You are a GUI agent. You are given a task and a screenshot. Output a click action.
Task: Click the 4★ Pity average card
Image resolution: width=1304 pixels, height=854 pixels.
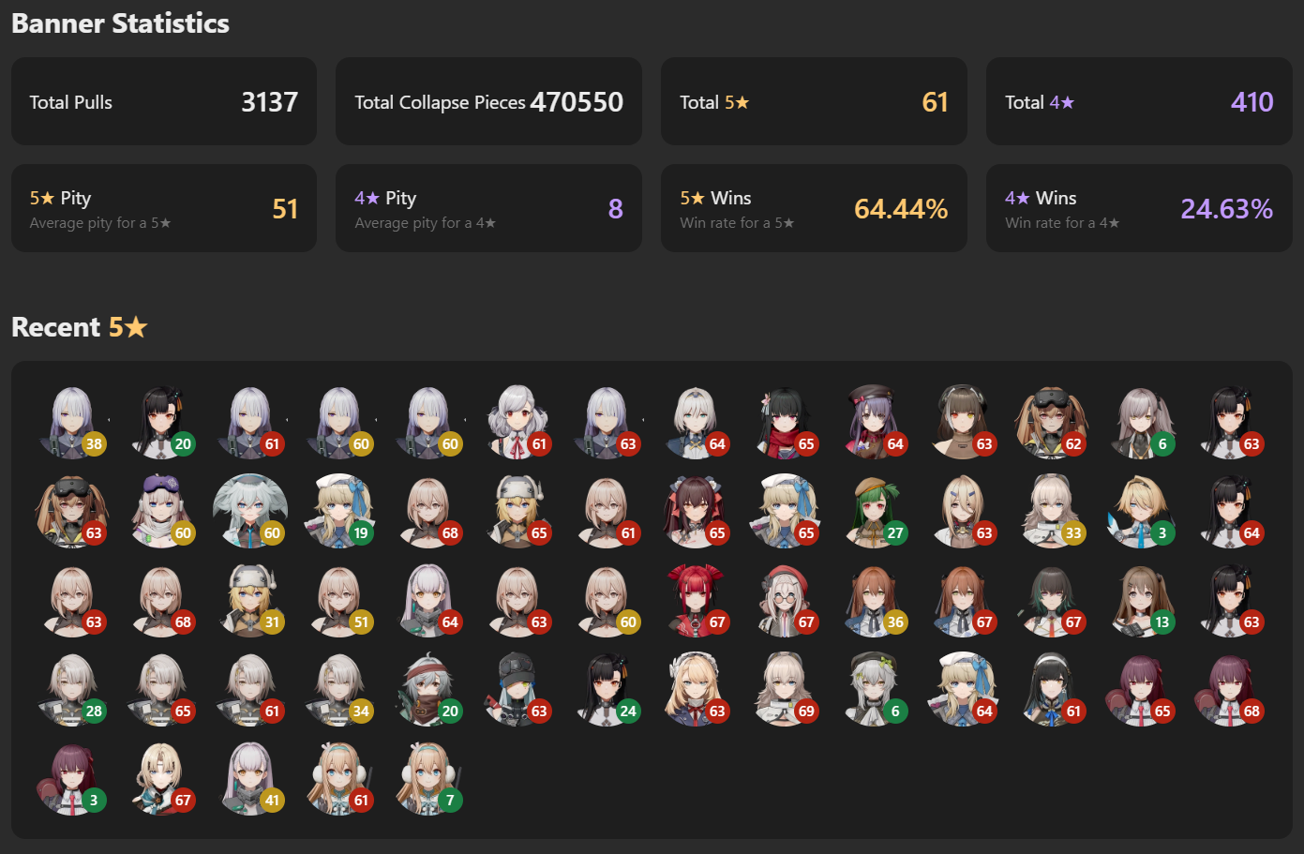click(488, 208)
